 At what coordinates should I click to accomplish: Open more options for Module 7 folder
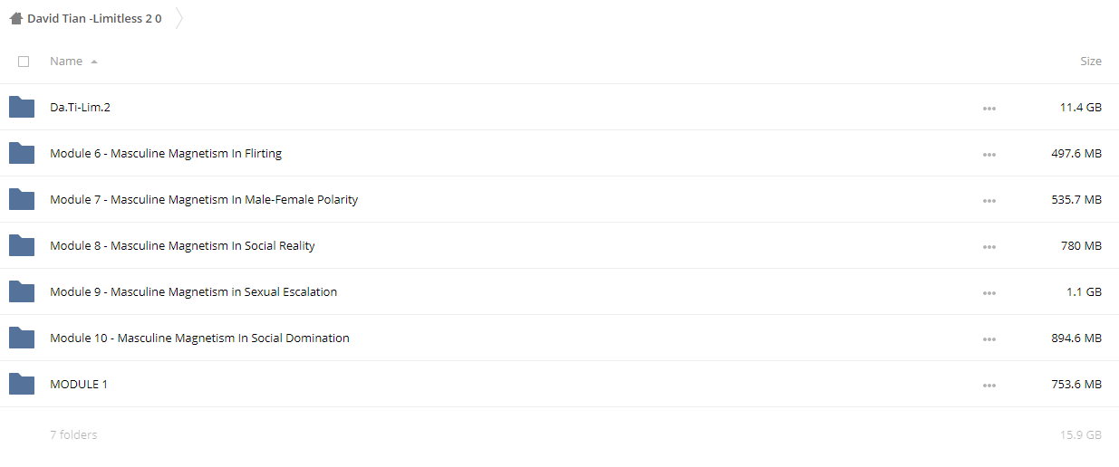pyautogui.click(x=989, y=200)
